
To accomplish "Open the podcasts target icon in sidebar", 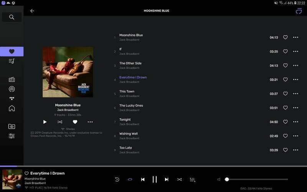I will click(12, 89).
